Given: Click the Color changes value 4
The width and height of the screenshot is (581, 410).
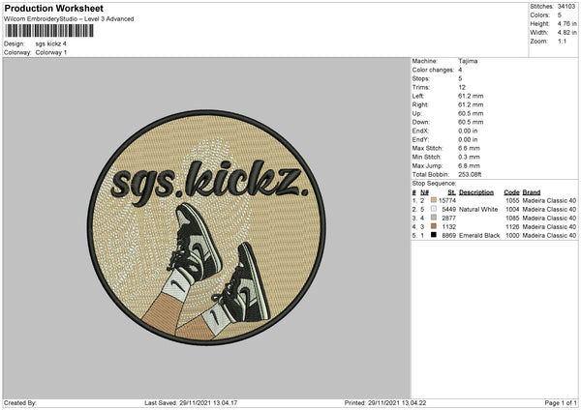Looking at the screenshot, I should click(460, 70).
